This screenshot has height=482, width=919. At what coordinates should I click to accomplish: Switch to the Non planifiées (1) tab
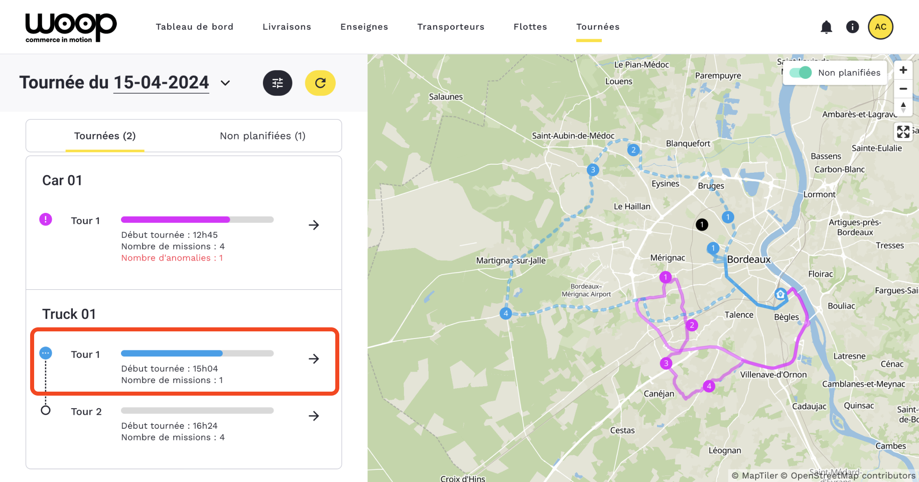[x=262, y=136]
